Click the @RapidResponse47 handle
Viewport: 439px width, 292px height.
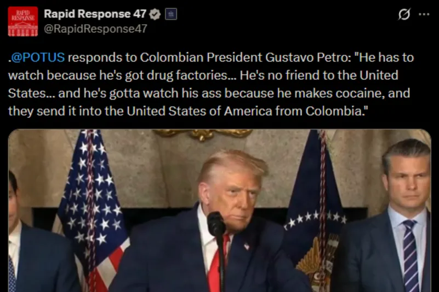point(95,29)
